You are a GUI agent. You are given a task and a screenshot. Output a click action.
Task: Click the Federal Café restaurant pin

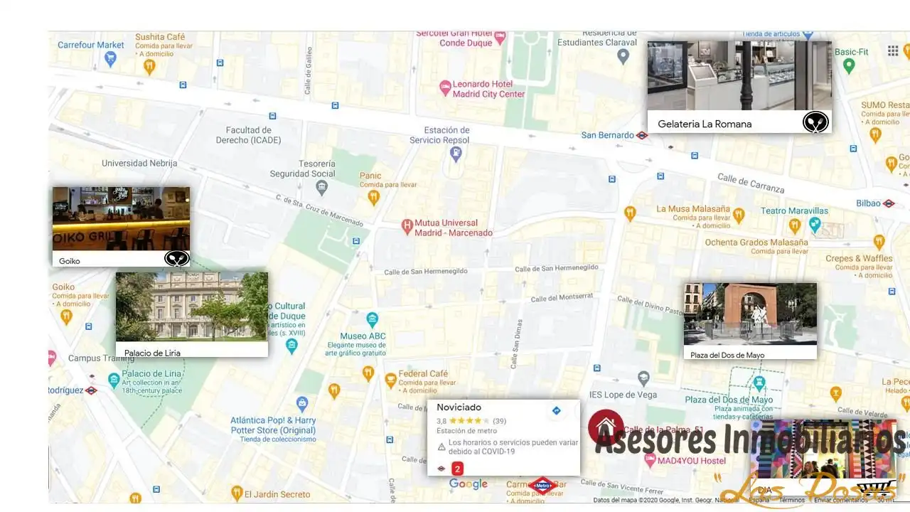(x=390, y=380)
